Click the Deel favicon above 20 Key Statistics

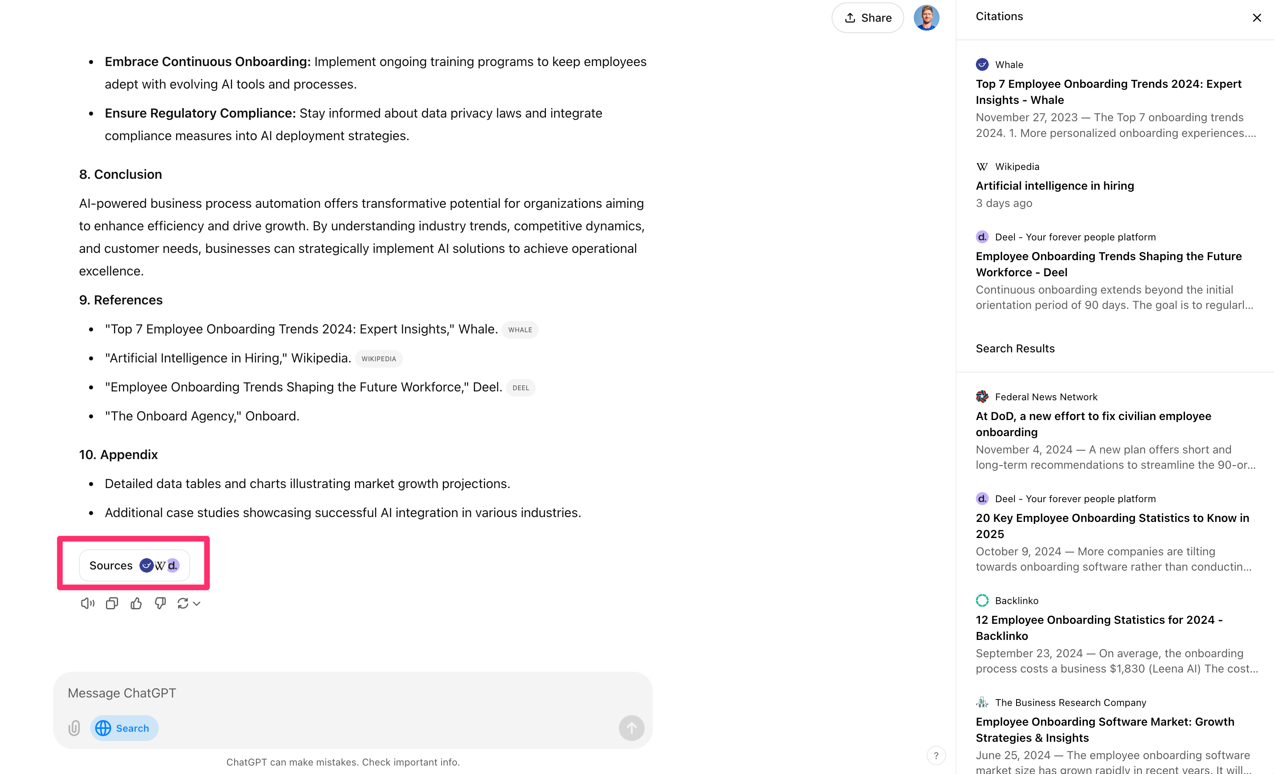[982, 499]
